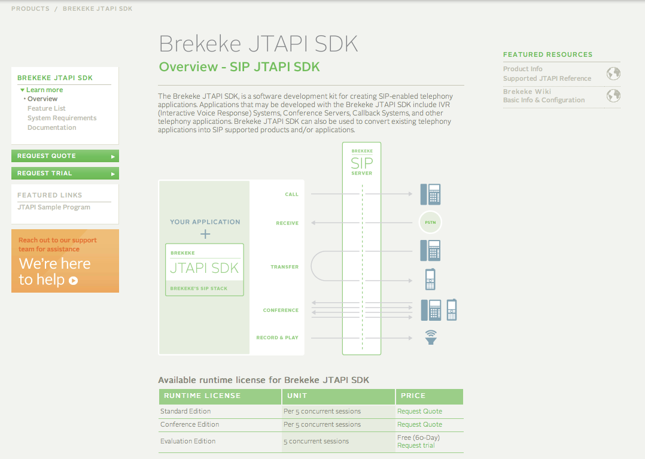Click the desk phone icon on CONFERENCE row
645x459 pixels.
(431, 310)
